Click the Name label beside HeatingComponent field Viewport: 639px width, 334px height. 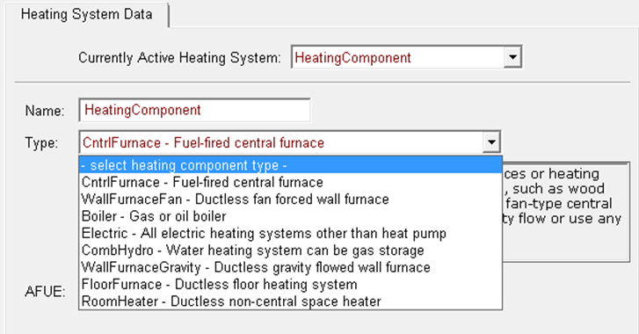click(45, 111)
